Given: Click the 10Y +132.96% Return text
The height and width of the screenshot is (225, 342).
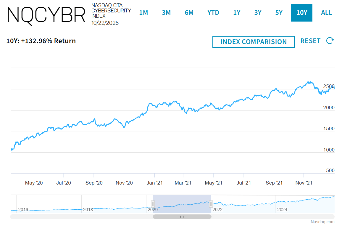Looking at the screenshot, I should click(x=41, y=41).
